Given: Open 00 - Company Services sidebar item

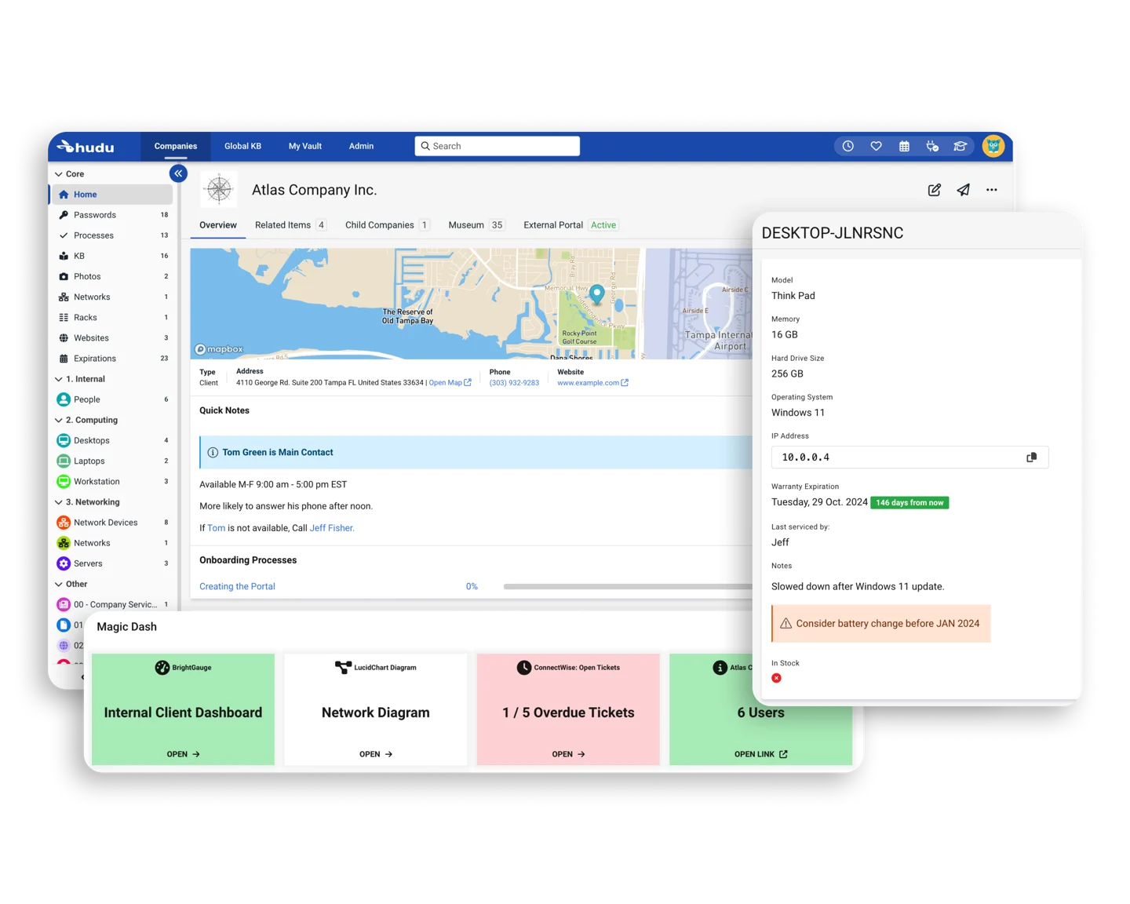Looking at the screenshot, I should 113,605.
